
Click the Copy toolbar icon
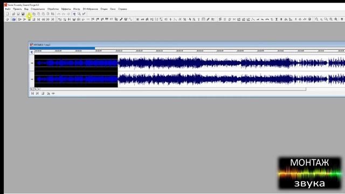(x=34, y=14)
